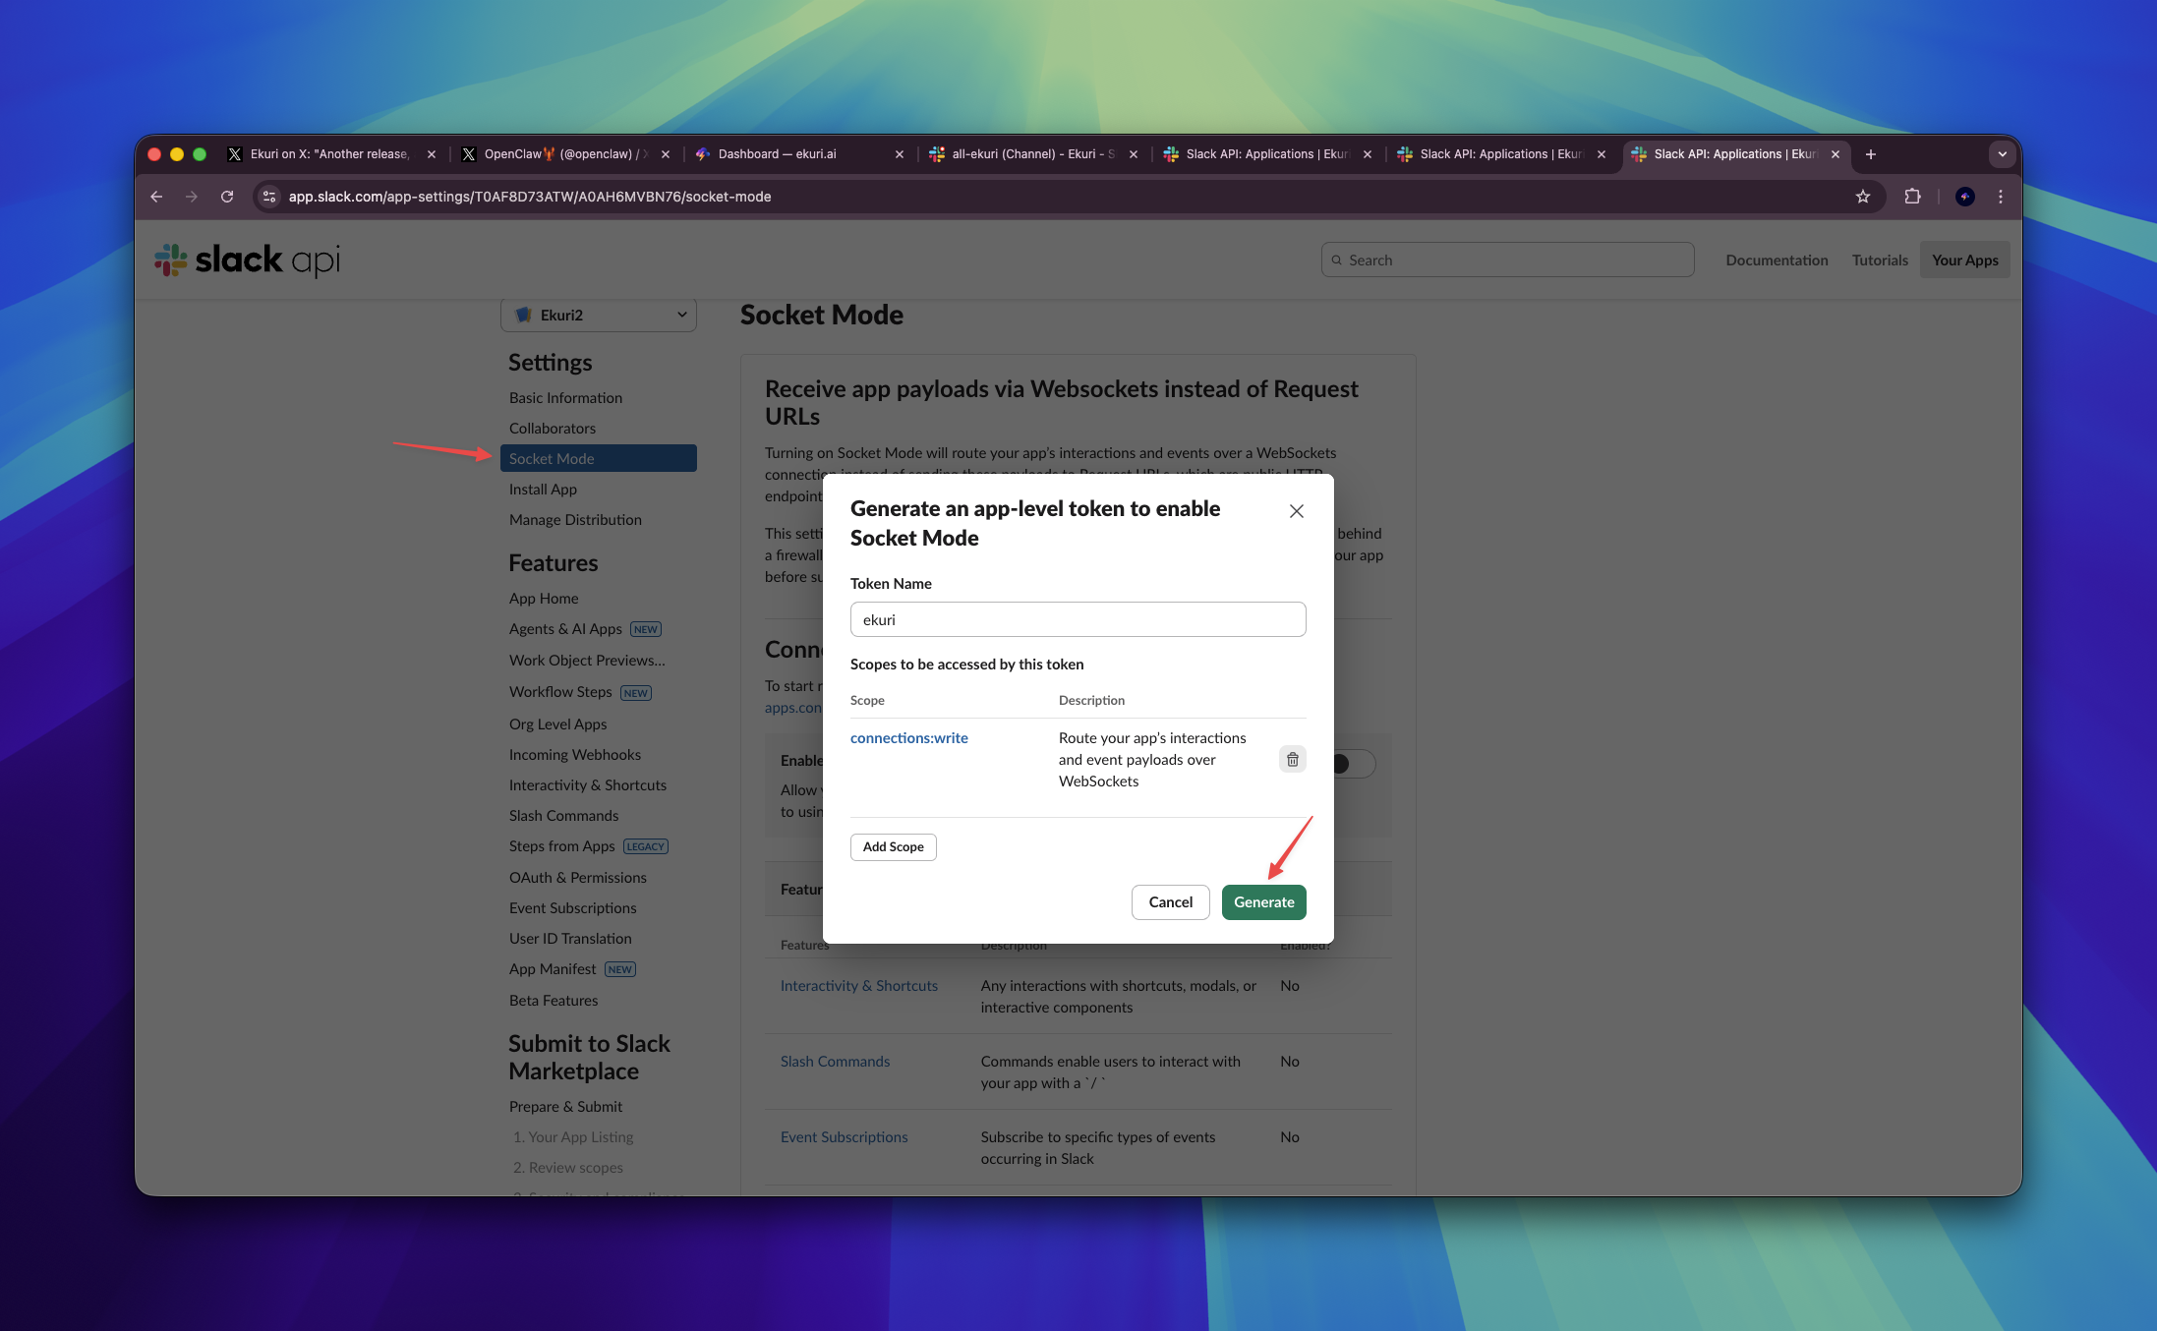Open Chrome three-dot menu
This screenshot has width=2157, height=1331.
2000,197
